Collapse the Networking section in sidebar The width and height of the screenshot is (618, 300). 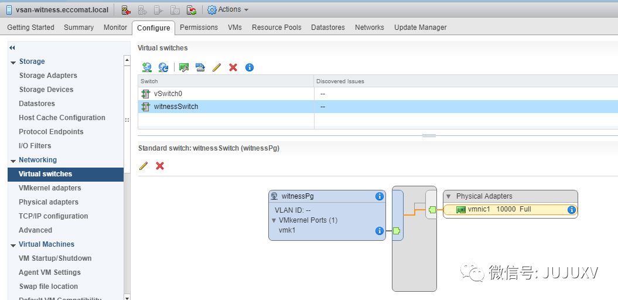pyautogui.click(x=13, y=161)
